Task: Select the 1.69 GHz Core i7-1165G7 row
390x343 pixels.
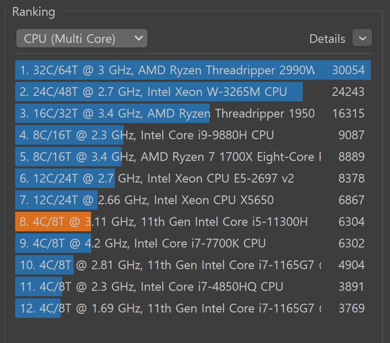Action: [x=193, y=308]
